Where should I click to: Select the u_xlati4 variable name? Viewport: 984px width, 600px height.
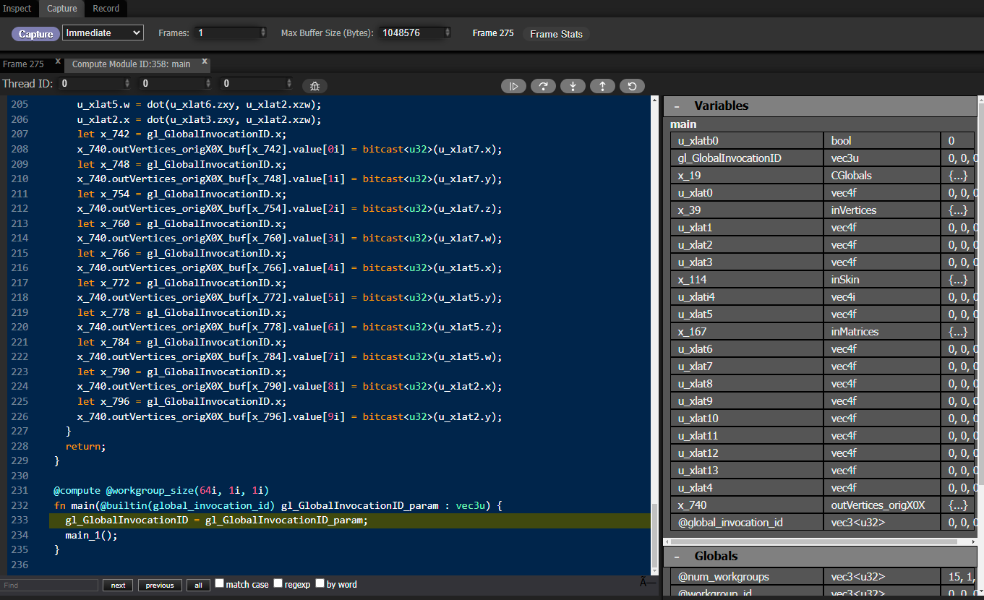coord(696,297)
